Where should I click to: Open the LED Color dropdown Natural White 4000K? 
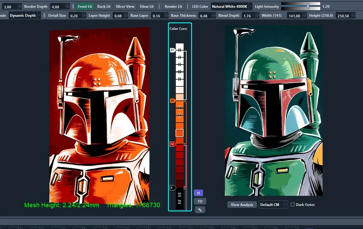[232, 7]
